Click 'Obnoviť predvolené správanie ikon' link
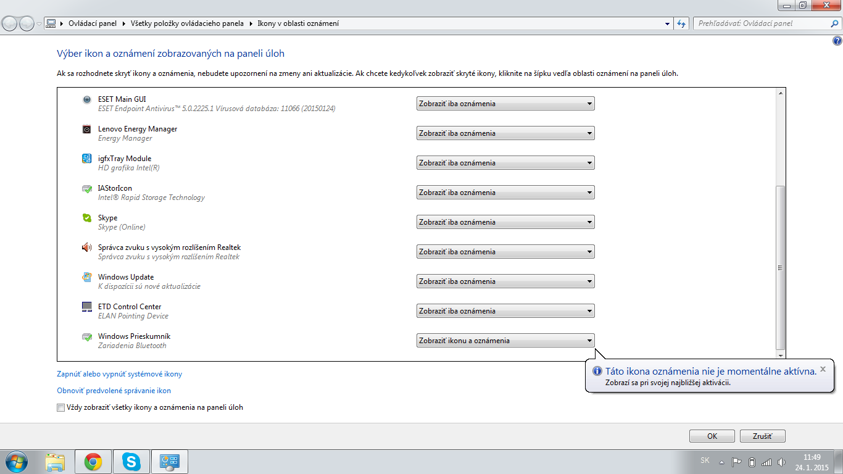Screen dimensions: 843x474 tap(114, 391)
